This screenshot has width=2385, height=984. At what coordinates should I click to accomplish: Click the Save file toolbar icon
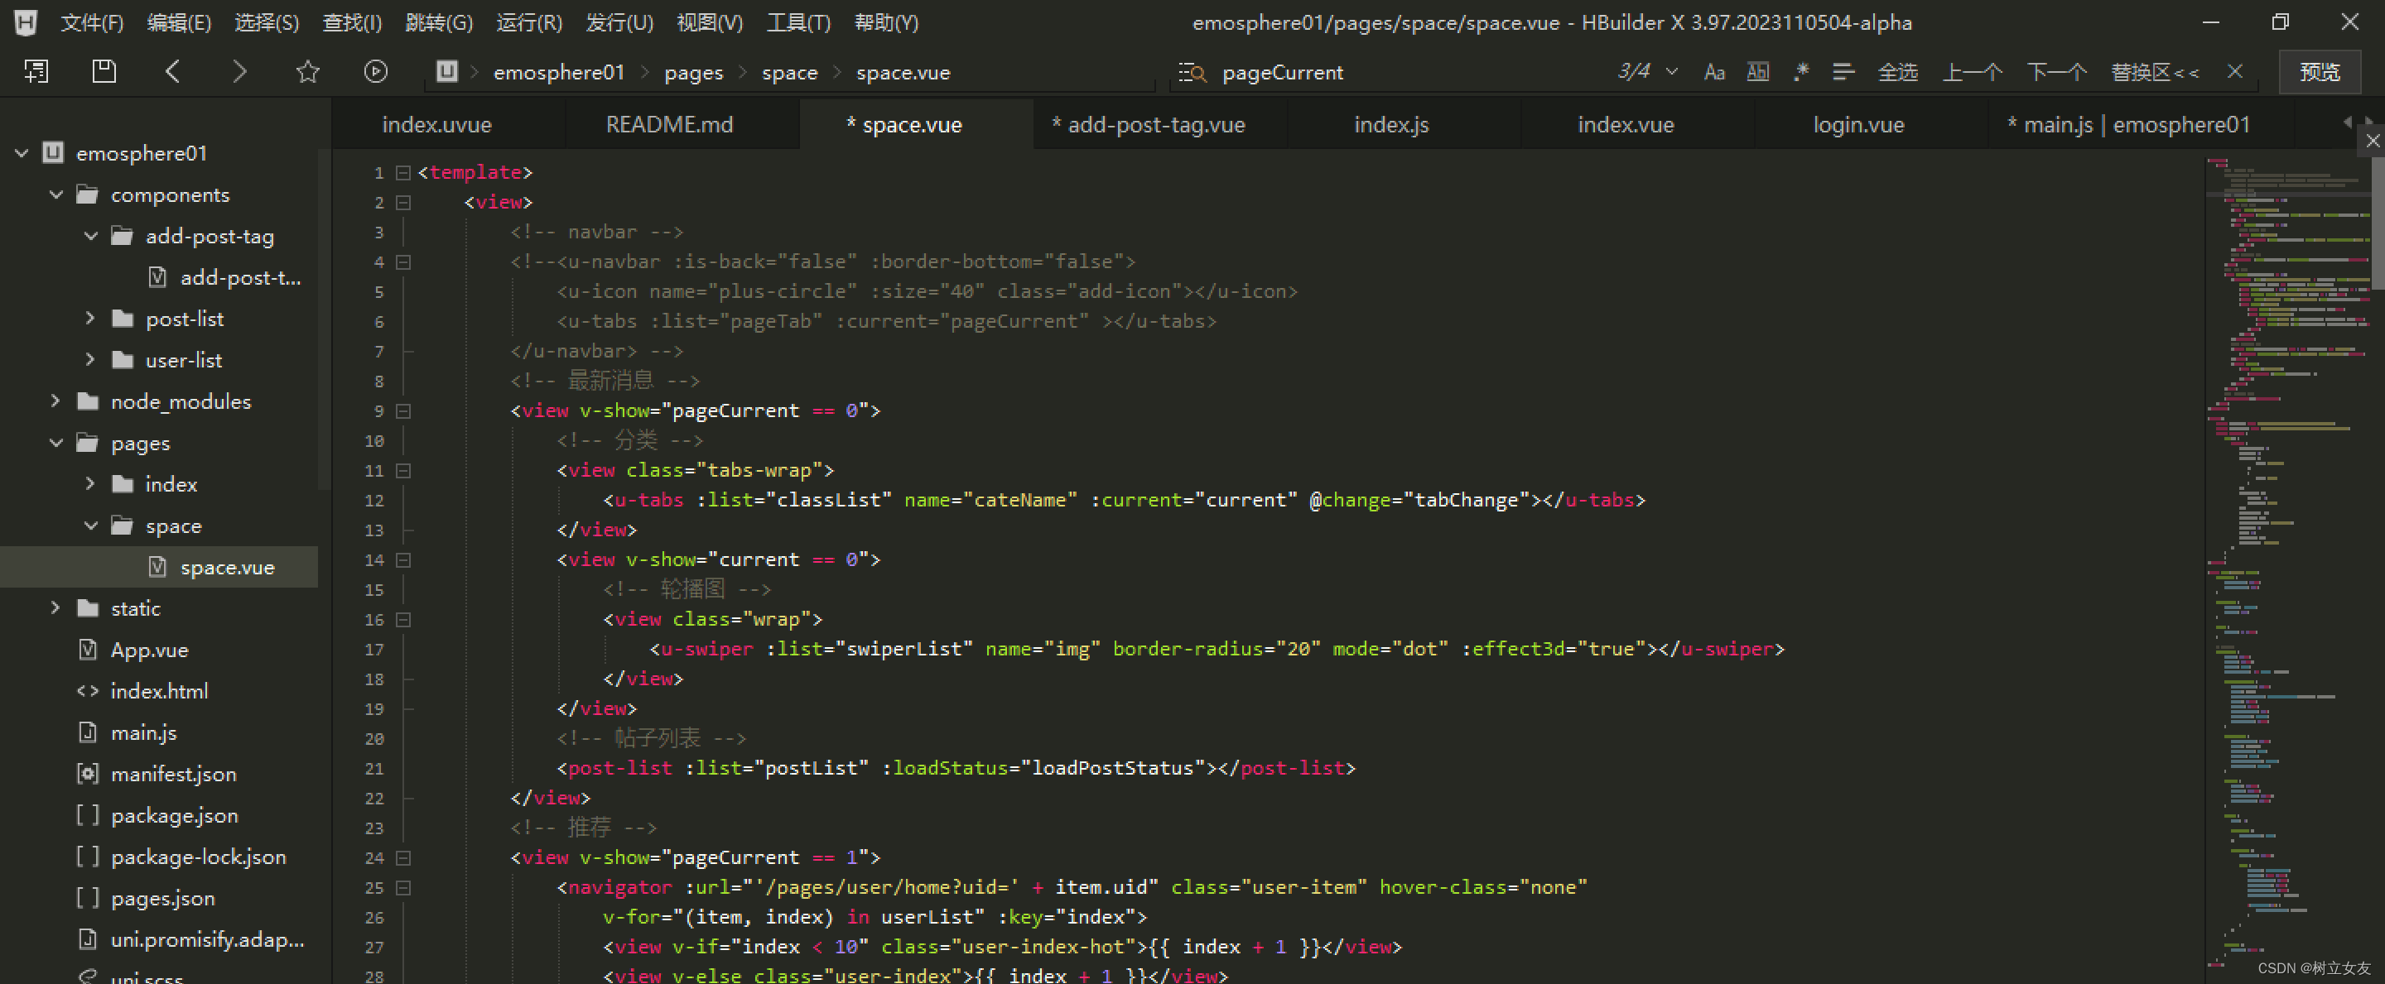pyautogui.click(x=104, y=71)
